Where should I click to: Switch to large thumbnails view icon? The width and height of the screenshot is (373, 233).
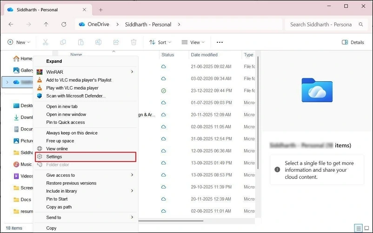coord(367,228)
